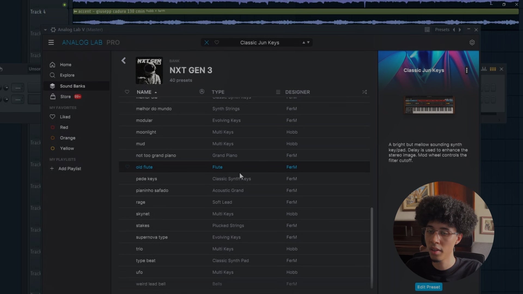Like the current preset with heart icon

pos(217,42)
